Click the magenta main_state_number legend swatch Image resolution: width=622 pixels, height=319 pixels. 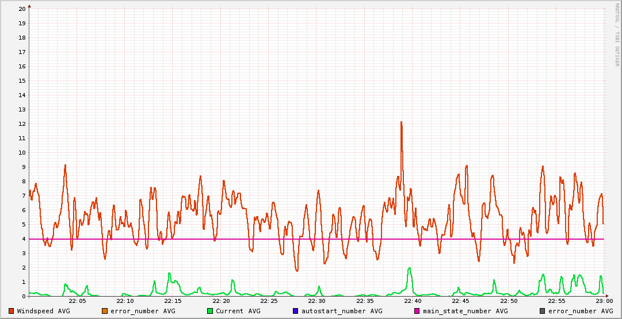[x=417, y=311]
